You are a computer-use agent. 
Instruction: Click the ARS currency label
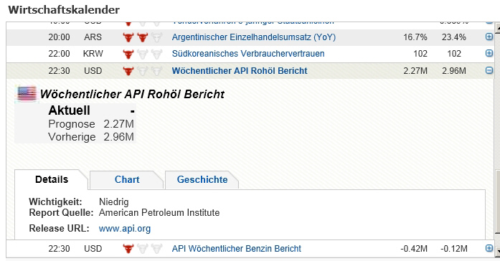pyautogui.click(x=93, y=37)
